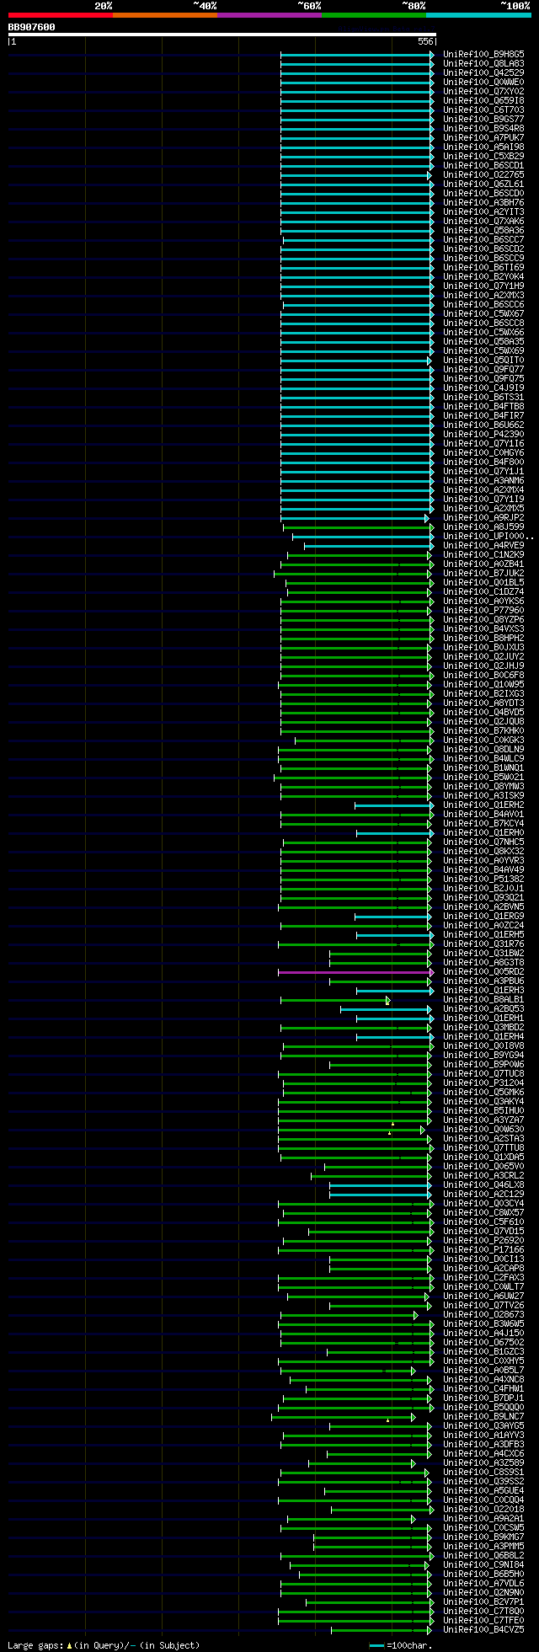Viewport: 539px width, 1652px height.
Task: Click the cyan ~100% identity legend bar
Action: click(478, 15)
